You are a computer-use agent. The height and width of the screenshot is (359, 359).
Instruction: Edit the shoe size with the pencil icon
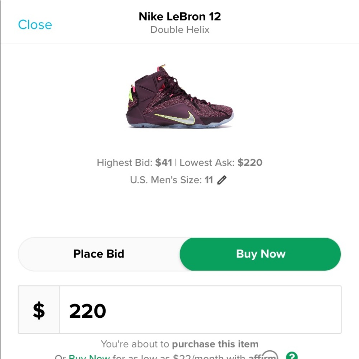[222, 180]
